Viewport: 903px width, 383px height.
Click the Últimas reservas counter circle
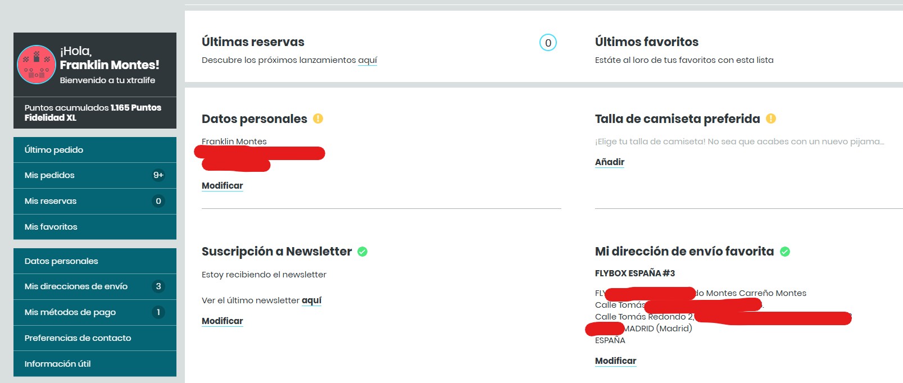(x=548, y=43)
